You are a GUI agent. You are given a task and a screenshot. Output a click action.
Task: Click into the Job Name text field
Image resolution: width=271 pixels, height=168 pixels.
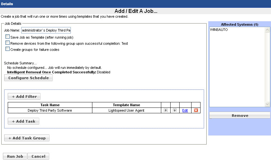[x=46, y=31]
